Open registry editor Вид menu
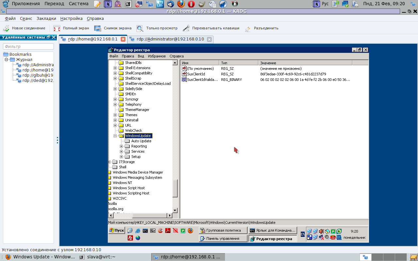This screenshot has width=418, height=261. (141, 56)
